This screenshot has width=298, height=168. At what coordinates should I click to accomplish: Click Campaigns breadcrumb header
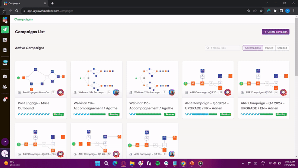(23, 19)
